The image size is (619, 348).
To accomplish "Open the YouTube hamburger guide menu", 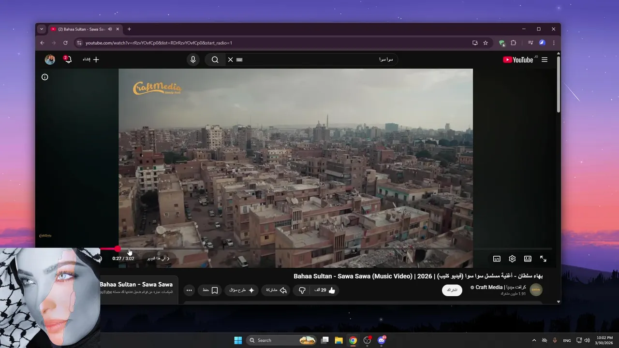I will click(x=545, y=59).
